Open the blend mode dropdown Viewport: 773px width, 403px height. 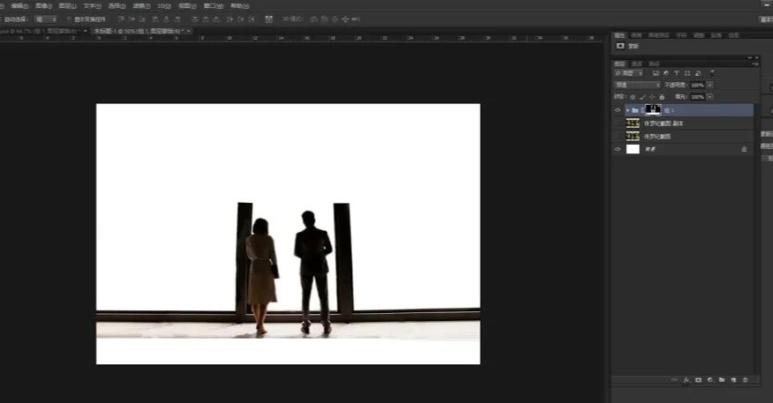tap(637, 86)
